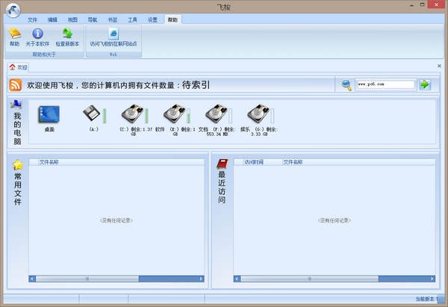
Task: Select the 欢迎 home tab
Action: coord(18,67)
